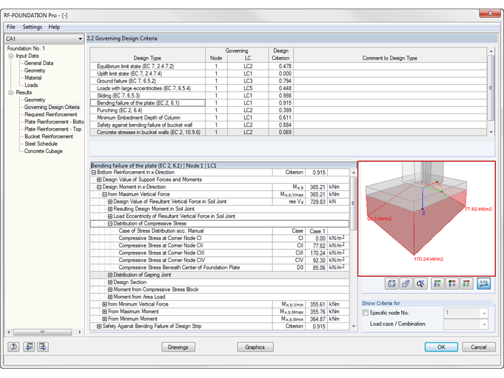Set view in Z direction
This screenshot has width=504, height=378.
coord(466,284)
